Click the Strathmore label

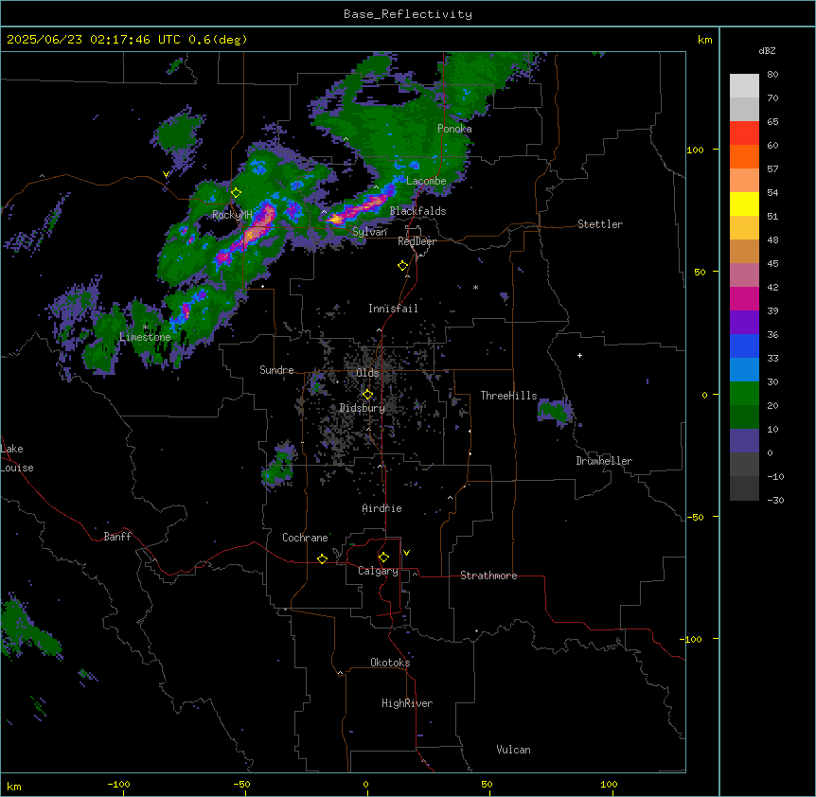pyautogui.click(x=488, y=576)
